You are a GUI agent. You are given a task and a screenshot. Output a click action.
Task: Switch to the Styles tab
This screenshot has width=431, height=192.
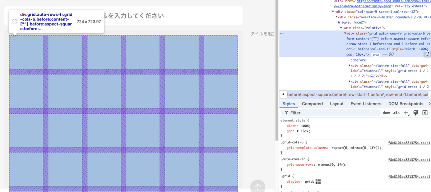tap(288, 104)
